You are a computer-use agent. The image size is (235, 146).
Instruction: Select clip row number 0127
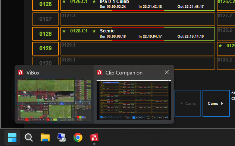(46, 19)
